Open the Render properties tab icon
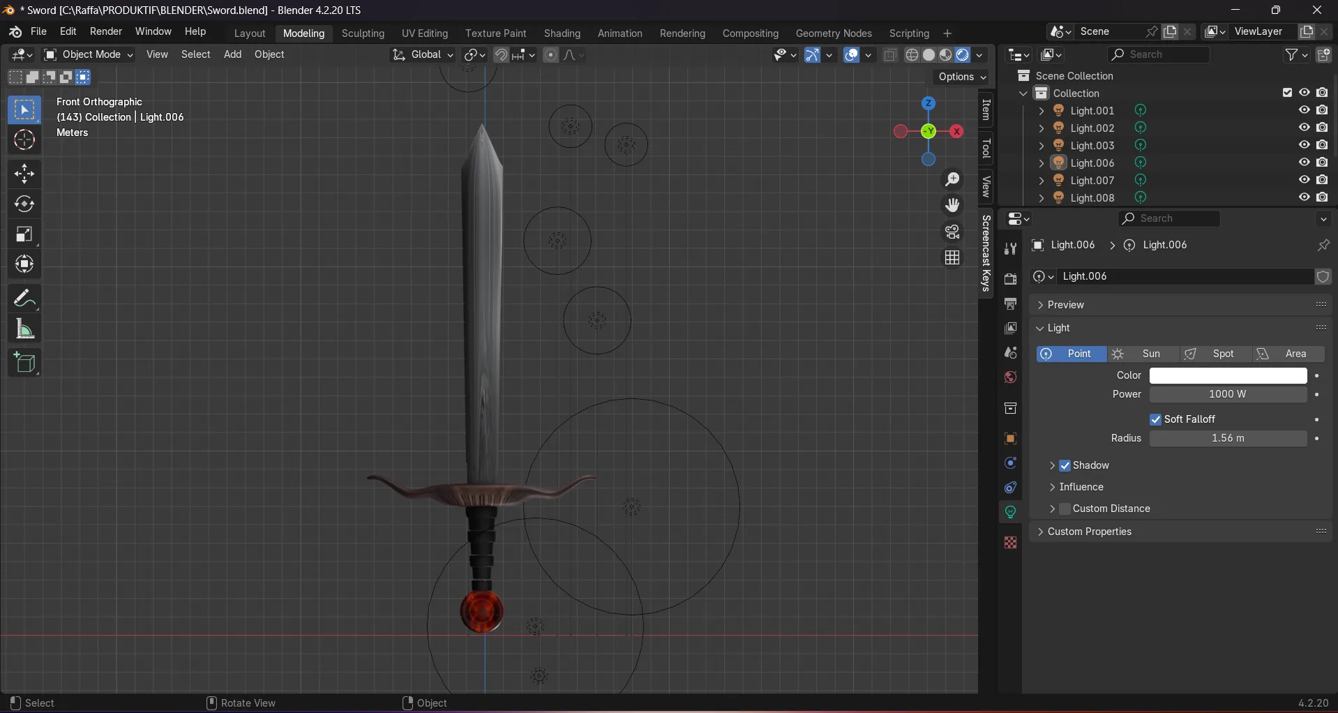1338x713 pixels. point(1010,279)
